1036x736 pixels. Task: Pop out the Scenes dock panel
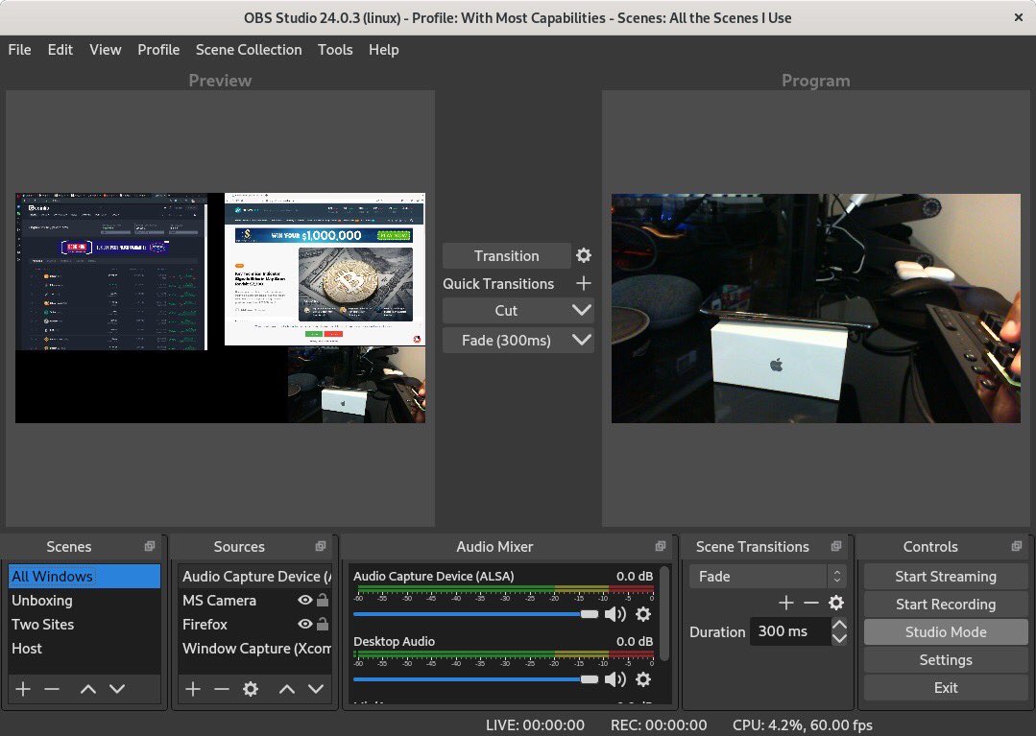click(x=150, y=546)
